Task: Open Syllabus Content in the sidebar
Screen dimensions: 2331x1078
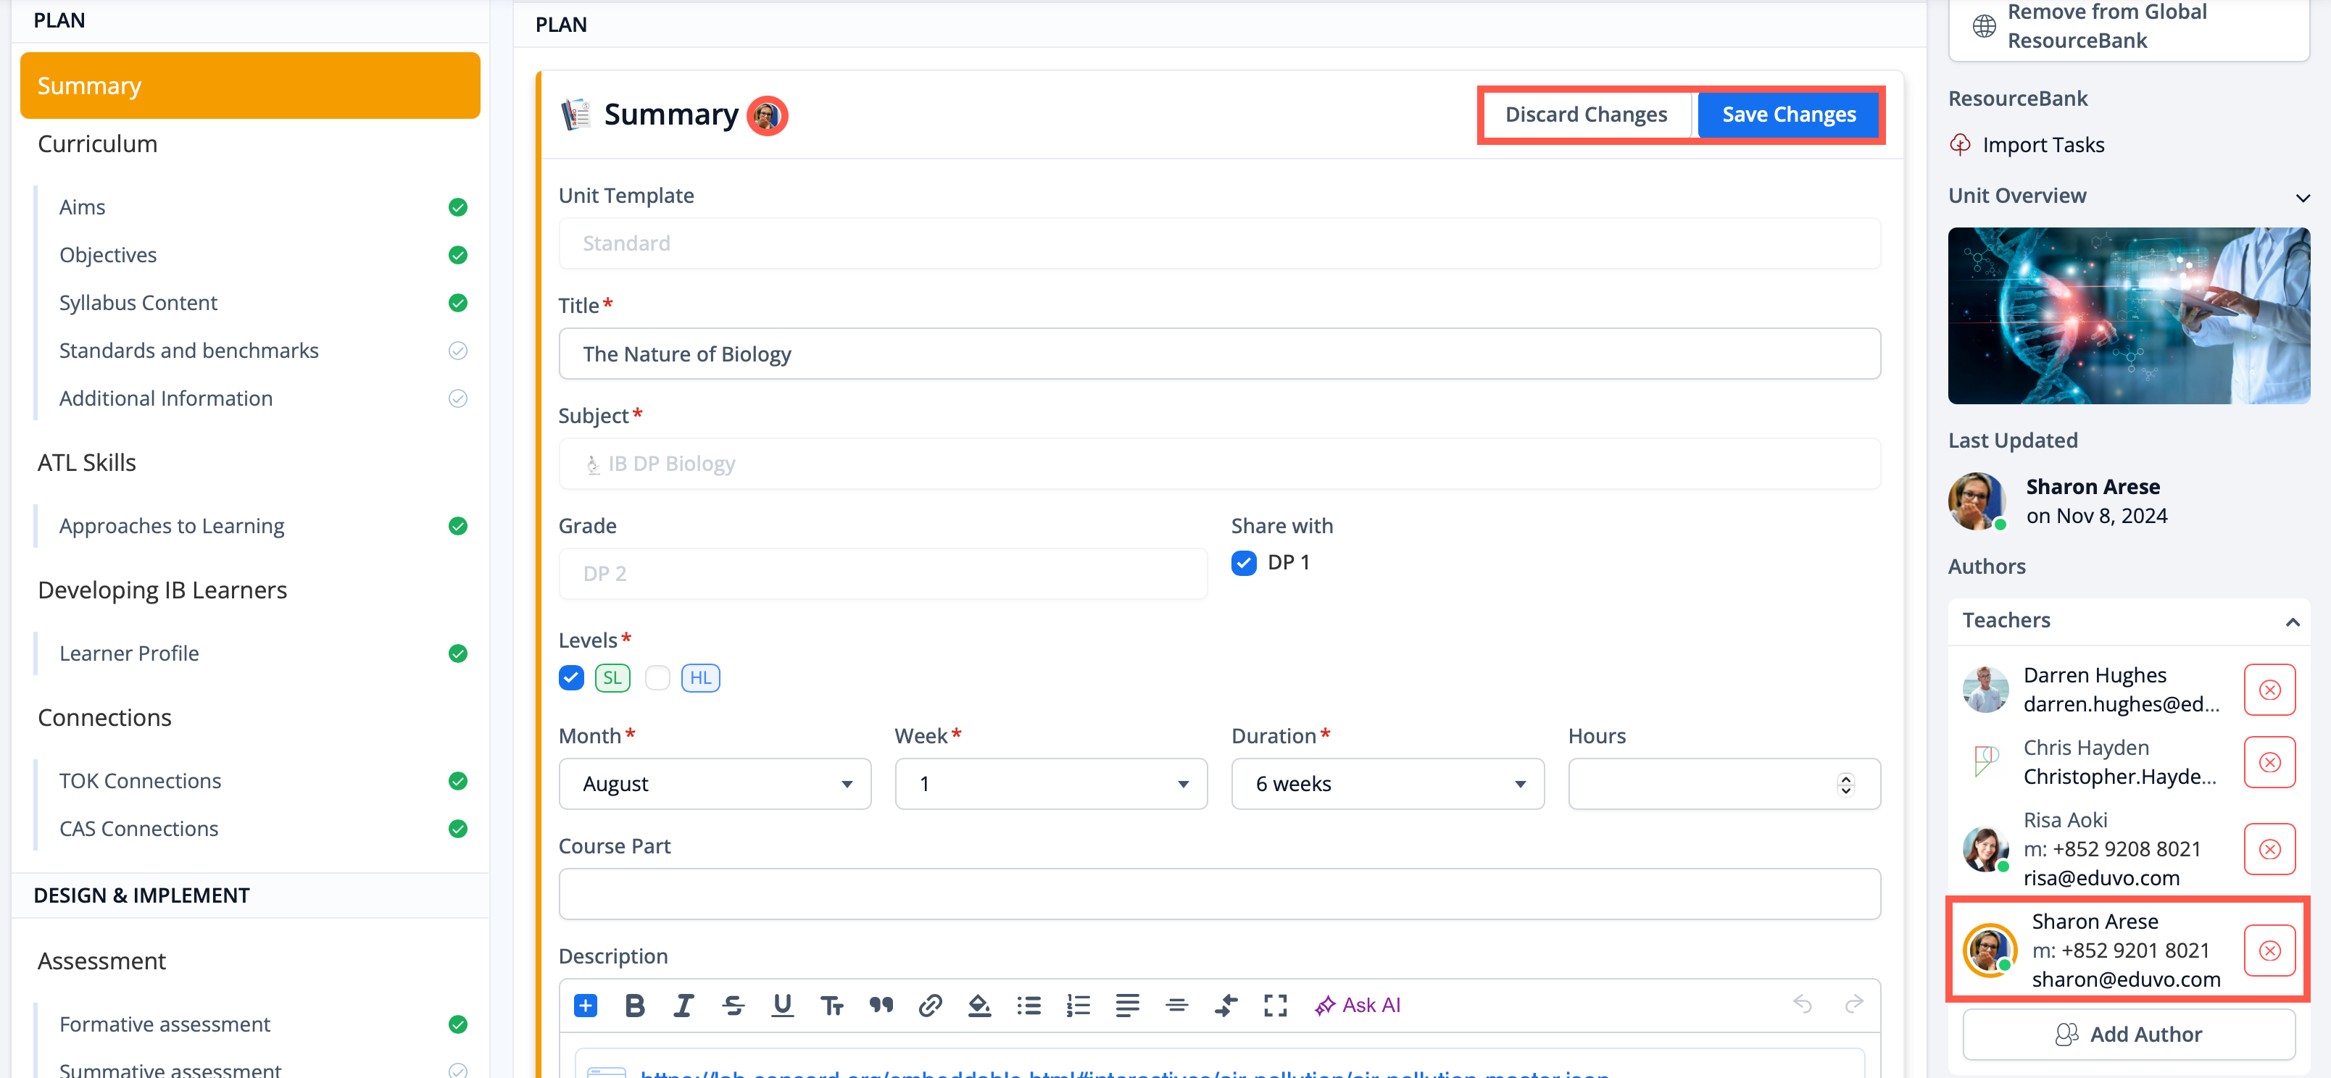Action: coord(138,302)
